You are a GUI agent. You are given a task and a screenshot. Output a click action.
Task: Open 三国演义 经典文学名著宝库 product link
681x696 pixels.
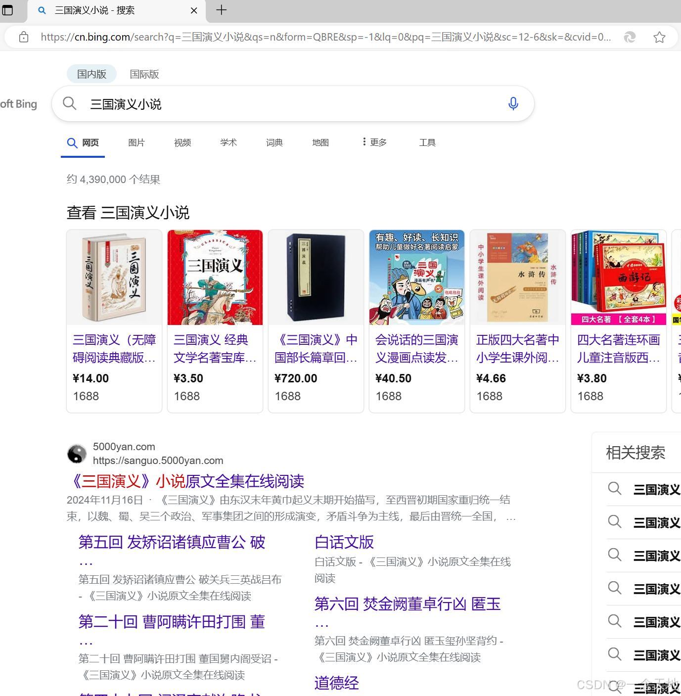pyautogui.click(x=215, y=348)
